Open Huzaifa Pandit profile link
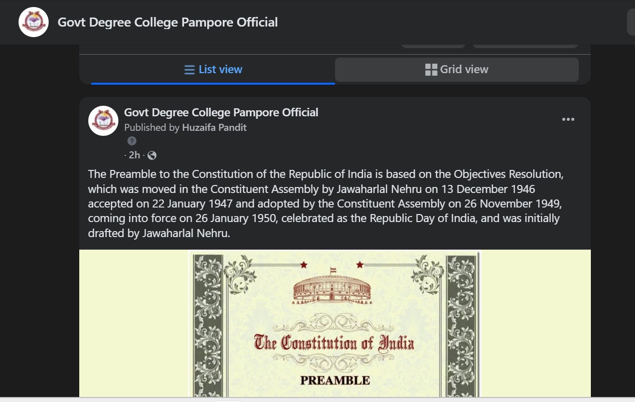 pos(214,127)
